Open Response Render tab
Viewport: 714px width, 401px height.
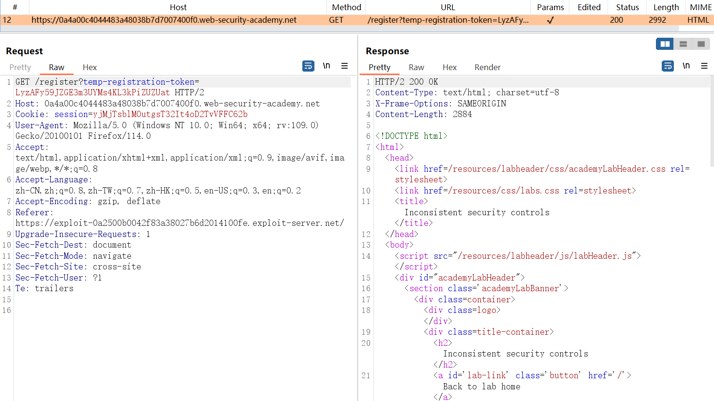(487, 67)
